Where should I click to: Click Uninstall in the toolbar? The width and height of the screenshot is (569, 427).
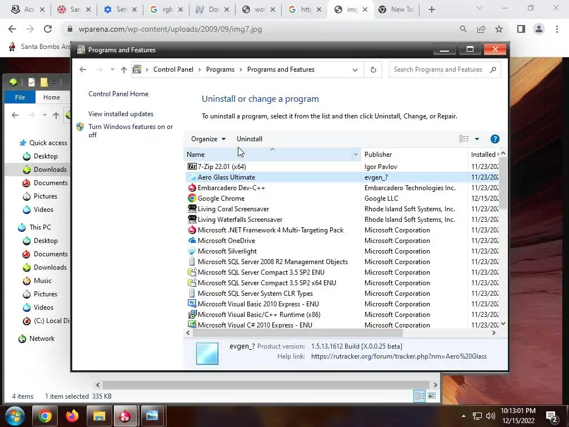point(249,139)
